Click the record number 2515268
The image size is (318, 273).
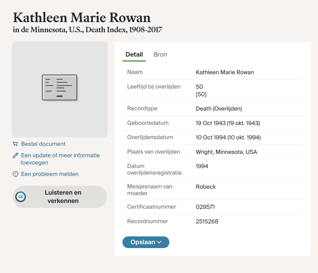pos(207,221)
